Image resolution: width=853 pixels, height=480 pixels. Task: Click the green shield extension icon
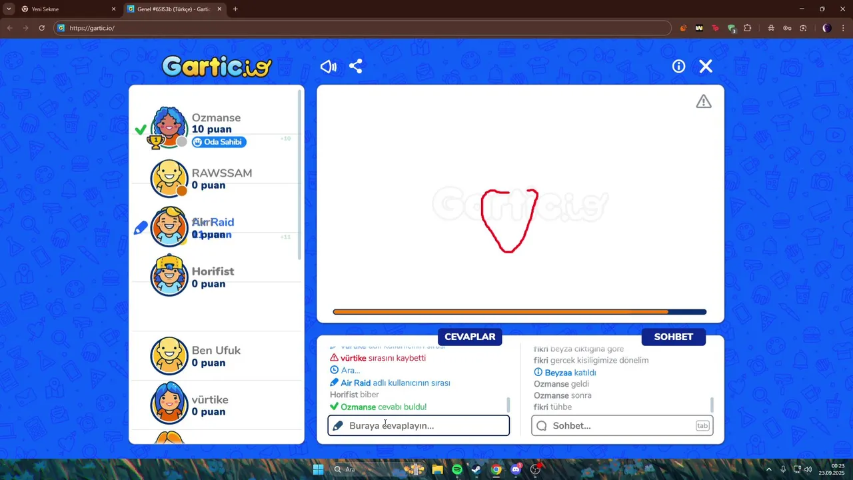point(731,28)
